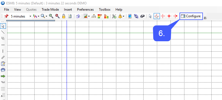Click the gold padlock lock icon

[x=64, y=16]
